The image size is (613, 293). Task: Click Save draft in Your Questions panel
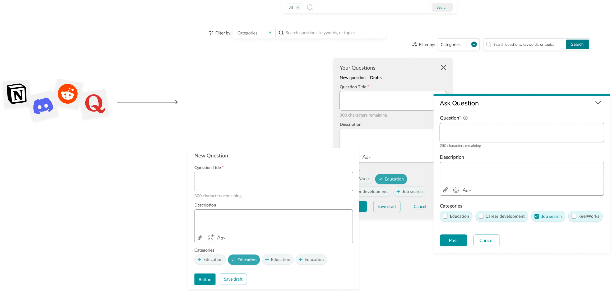click(x=387, y=206)
